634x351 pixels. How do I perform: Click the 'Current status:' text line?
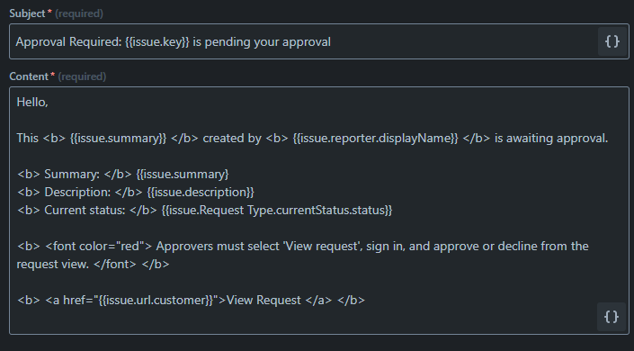point(205,210)
